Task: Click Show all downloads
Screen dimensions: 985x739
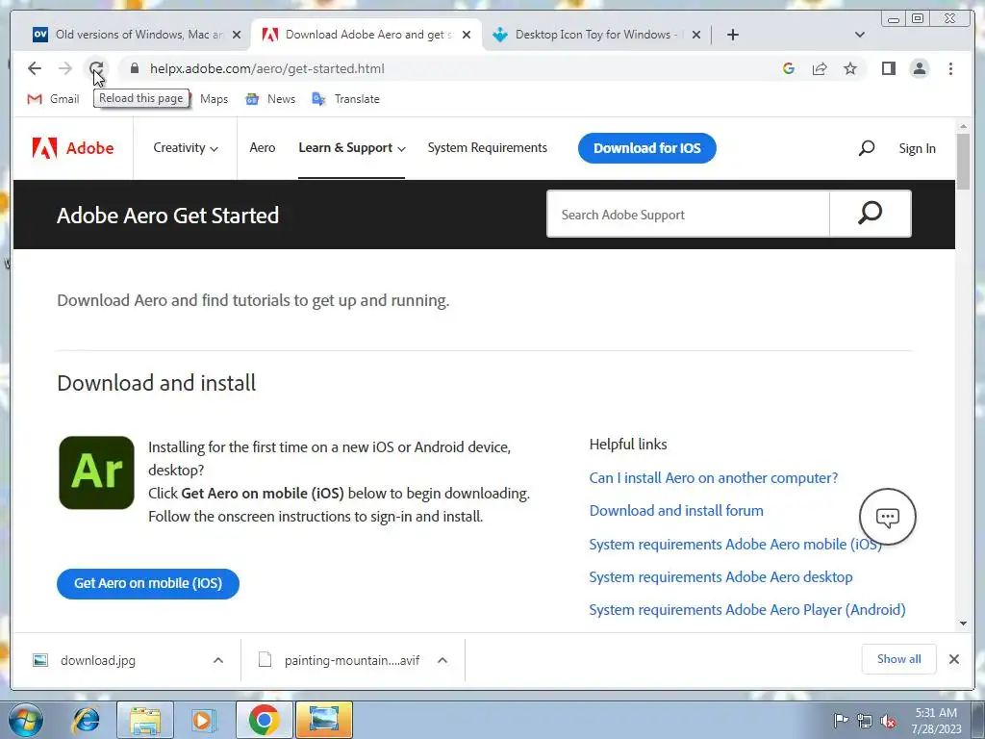Action: (899, 659)
